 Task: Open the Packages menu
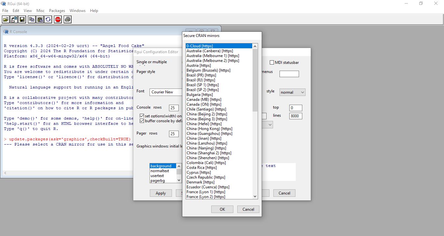click(x=57, y=11)
